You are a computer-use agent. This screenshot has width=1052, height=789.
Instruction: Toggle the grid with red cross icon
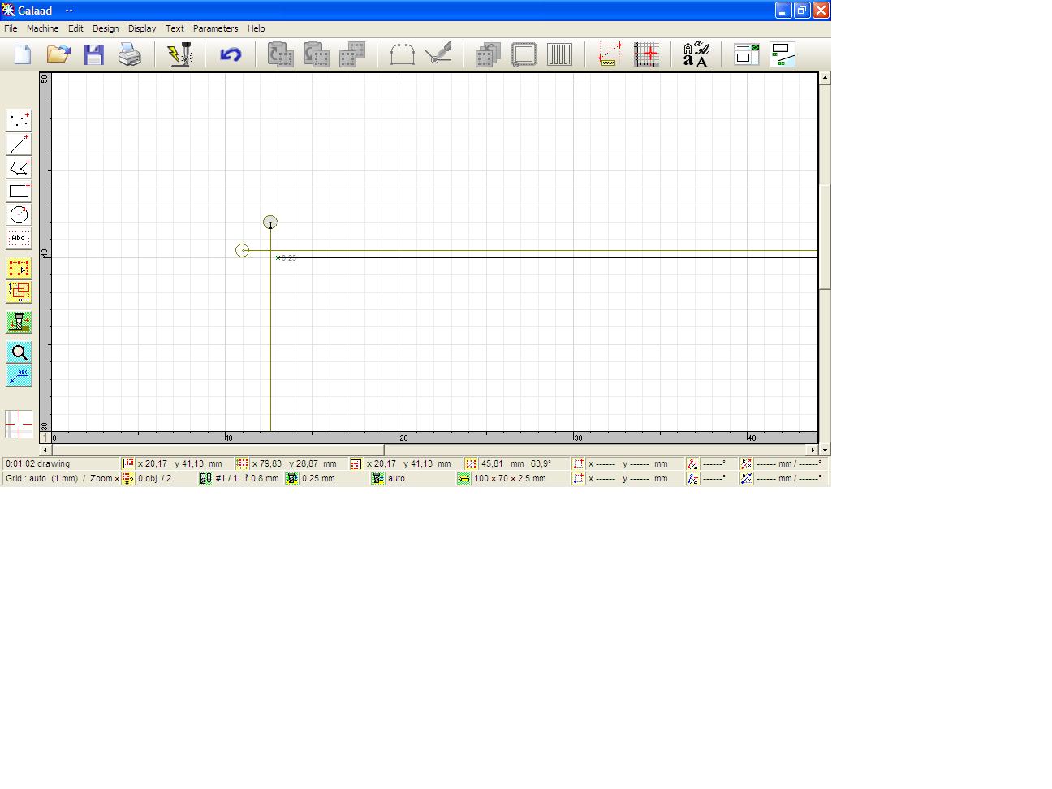tap(647, 55)
